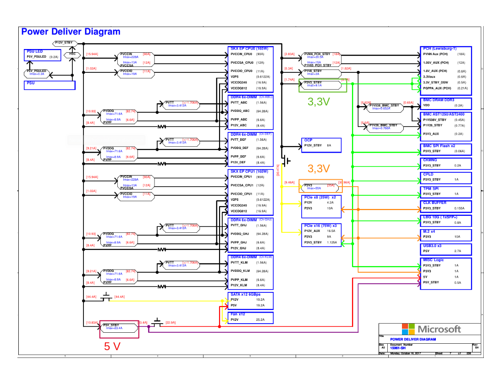This screenshot has height=374, width=484.
Task: Select the 'DDR4 6x-DIMM (Ch-ABC)' header
Action: pos(251,97)
